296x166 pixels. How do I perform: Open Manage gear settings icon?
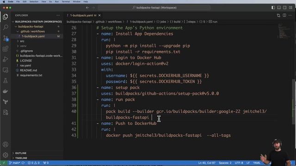6,155
